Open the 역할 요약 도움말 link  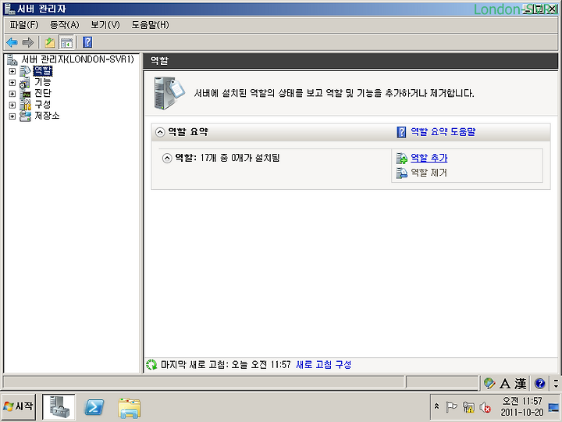(443, 132)
